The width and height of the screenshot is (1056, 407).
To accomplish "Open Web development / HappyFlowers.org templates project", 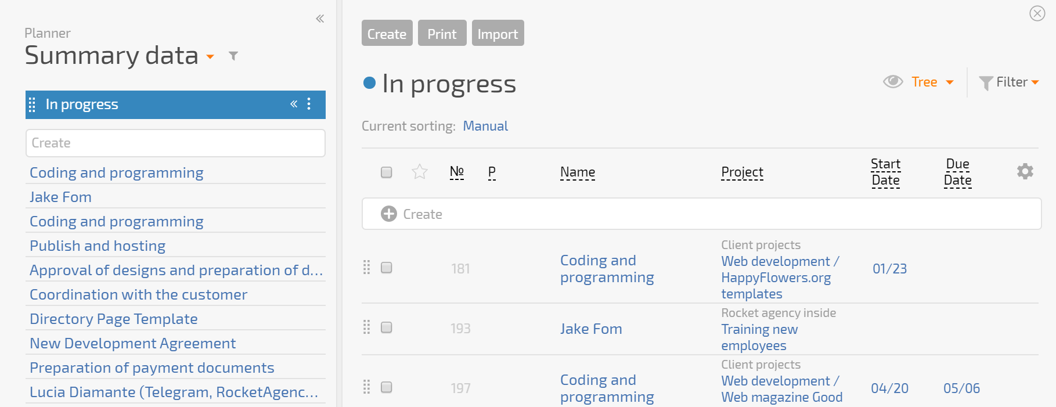I will (780, 278).
